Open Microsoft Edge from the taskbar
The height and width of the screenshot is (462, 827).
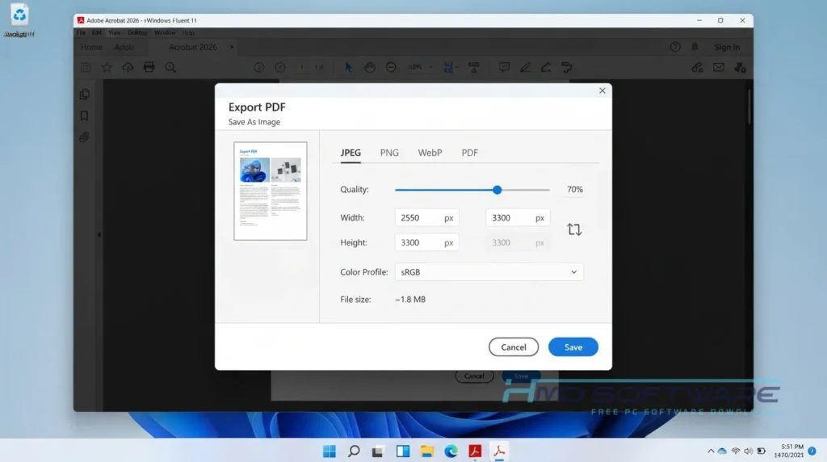tap(451, 451)
